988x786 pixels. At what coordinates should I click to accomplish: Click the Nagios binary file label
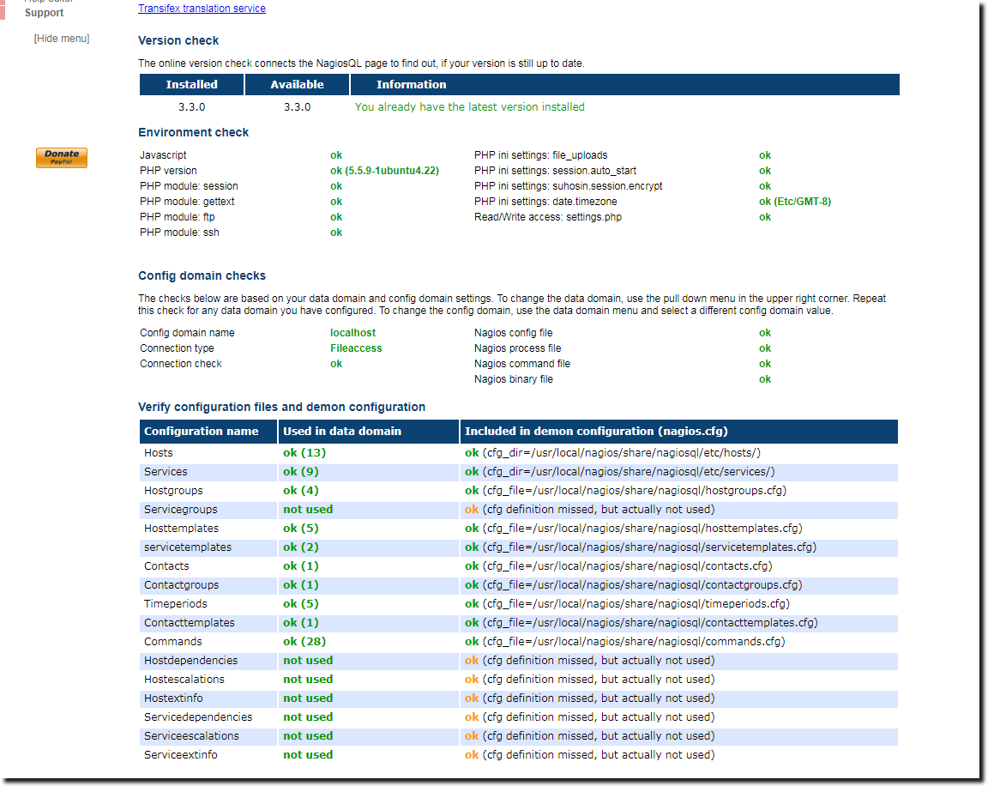click(x=514, y=379)
